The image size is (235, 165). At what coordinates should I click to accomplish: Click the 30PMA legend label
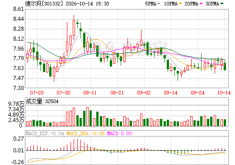(212, 4)
